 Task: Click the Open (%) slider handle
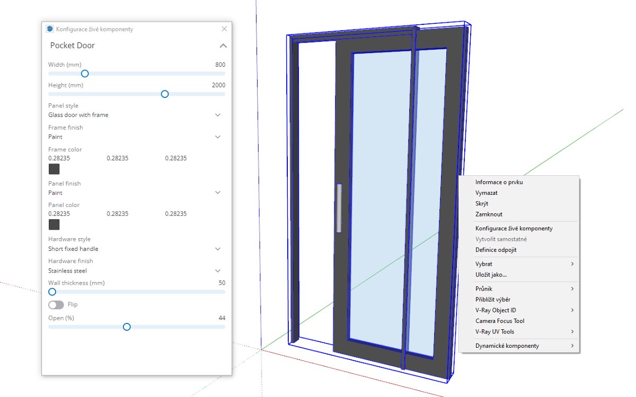(127, 327)
